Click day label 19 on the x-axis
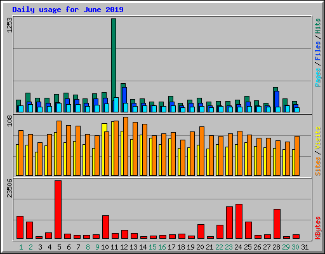 coord(190,247)
